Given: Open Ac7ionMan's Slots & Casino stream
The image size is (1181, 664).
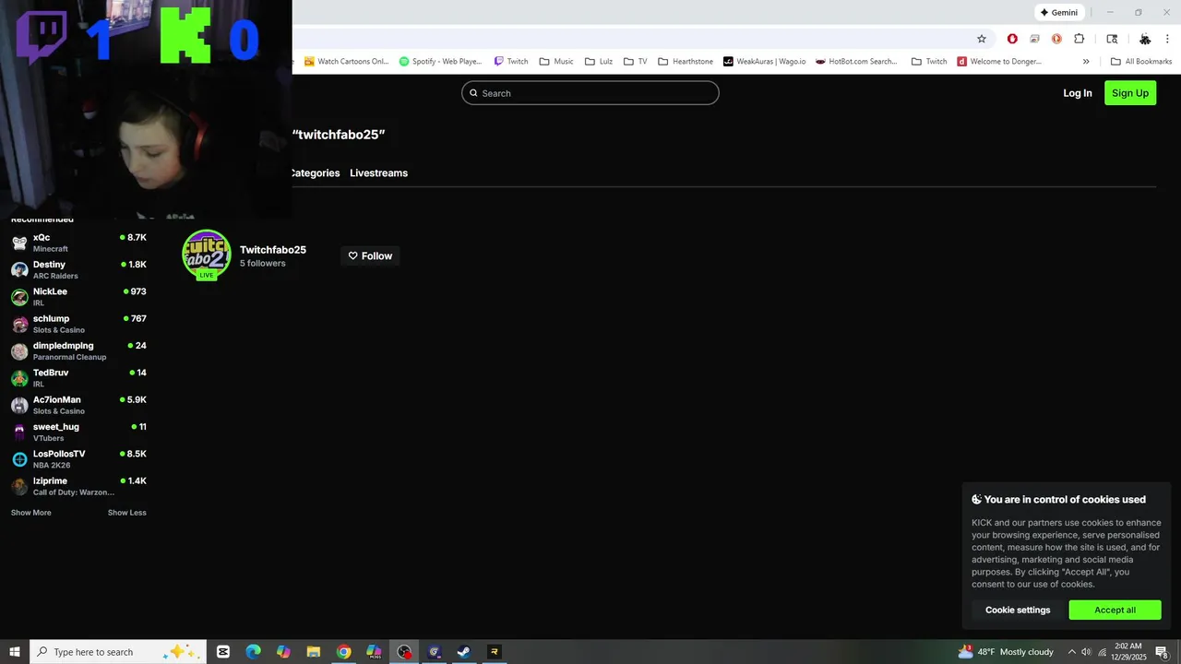Looking at the screenshot, I should pos(78,405).
